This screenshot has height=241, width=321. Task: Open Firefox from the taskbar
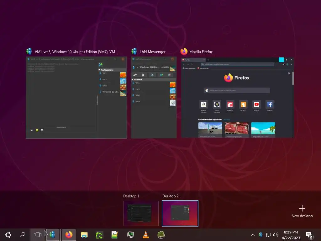pos(69,235)
